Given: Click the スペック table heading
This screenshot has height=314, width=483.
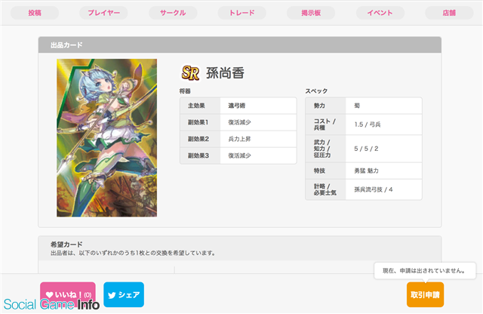Looking at the screenshot, I should [x=316, y=91].
